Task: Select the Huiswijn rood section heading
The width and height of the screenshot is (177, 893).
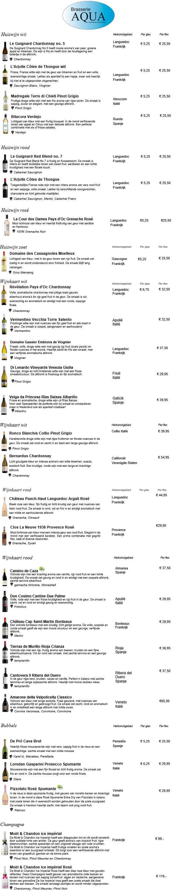Action: point(15,147)
